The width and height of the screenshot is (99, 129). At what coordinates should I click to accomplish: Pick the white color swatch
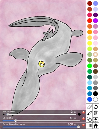(95, 99)
